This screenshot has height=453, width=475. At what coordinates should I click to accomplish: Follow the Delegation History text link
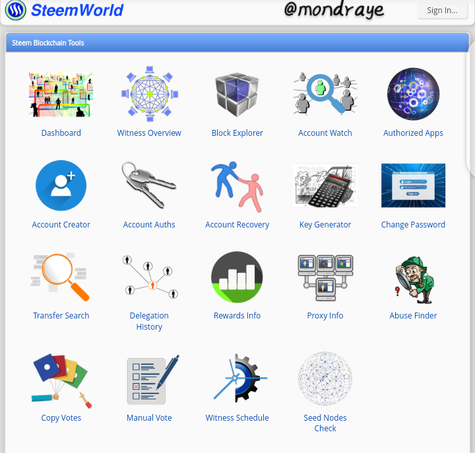coord(149,321)
